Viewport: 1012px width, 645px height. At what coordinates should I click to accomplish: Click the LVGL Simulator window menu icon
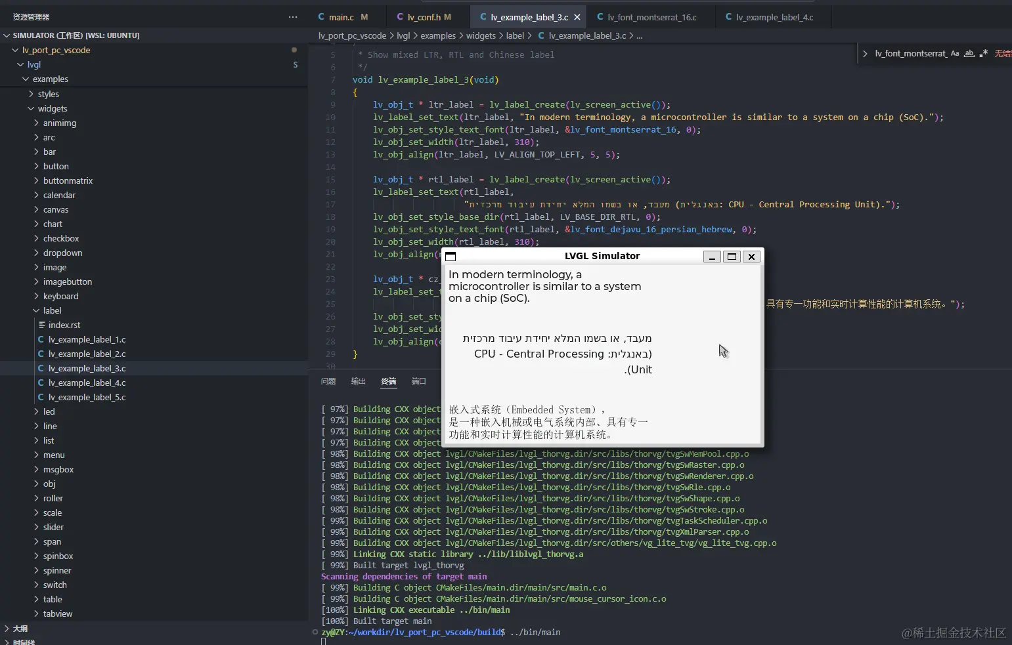click(451, 257)
